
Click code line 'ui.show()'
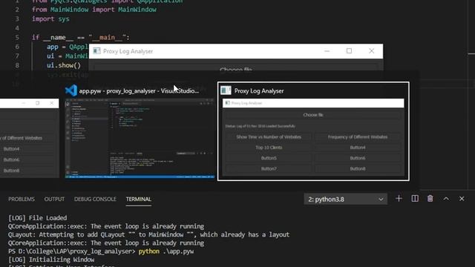coord(64,65)
